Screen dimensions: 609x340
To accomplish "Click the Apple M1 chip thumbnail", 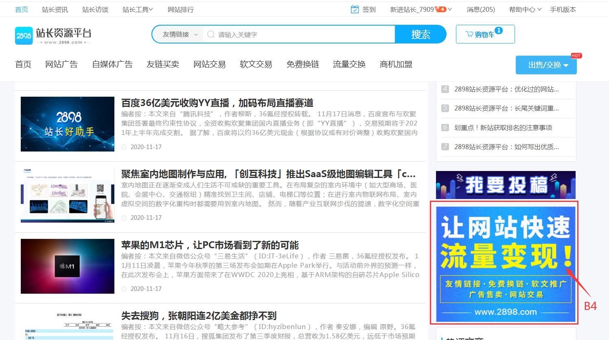I will click(x=68, y=266).
